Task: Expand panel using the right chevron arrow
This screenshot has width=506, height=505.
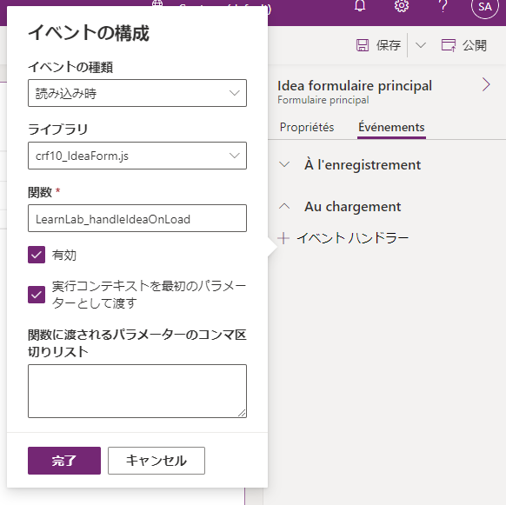Action: point(486,84)
